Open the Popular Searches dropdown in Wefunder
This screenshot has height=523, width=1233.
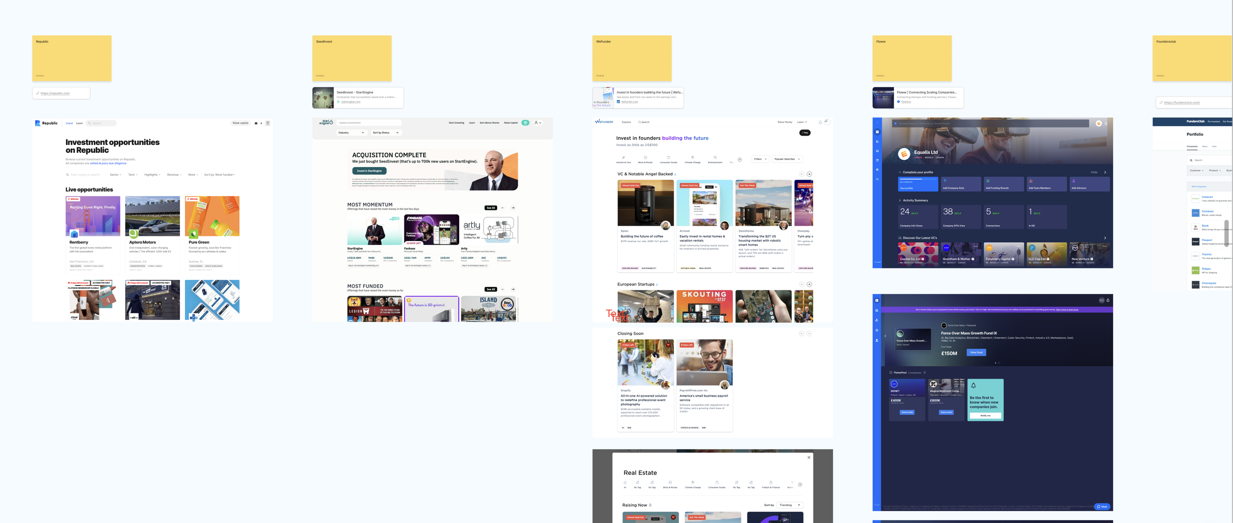click(787, 159)
